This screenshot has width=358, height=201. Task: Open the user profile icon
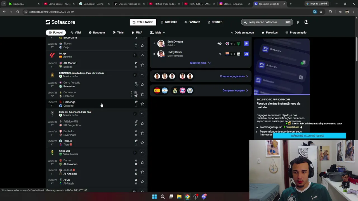coord(306,22)
